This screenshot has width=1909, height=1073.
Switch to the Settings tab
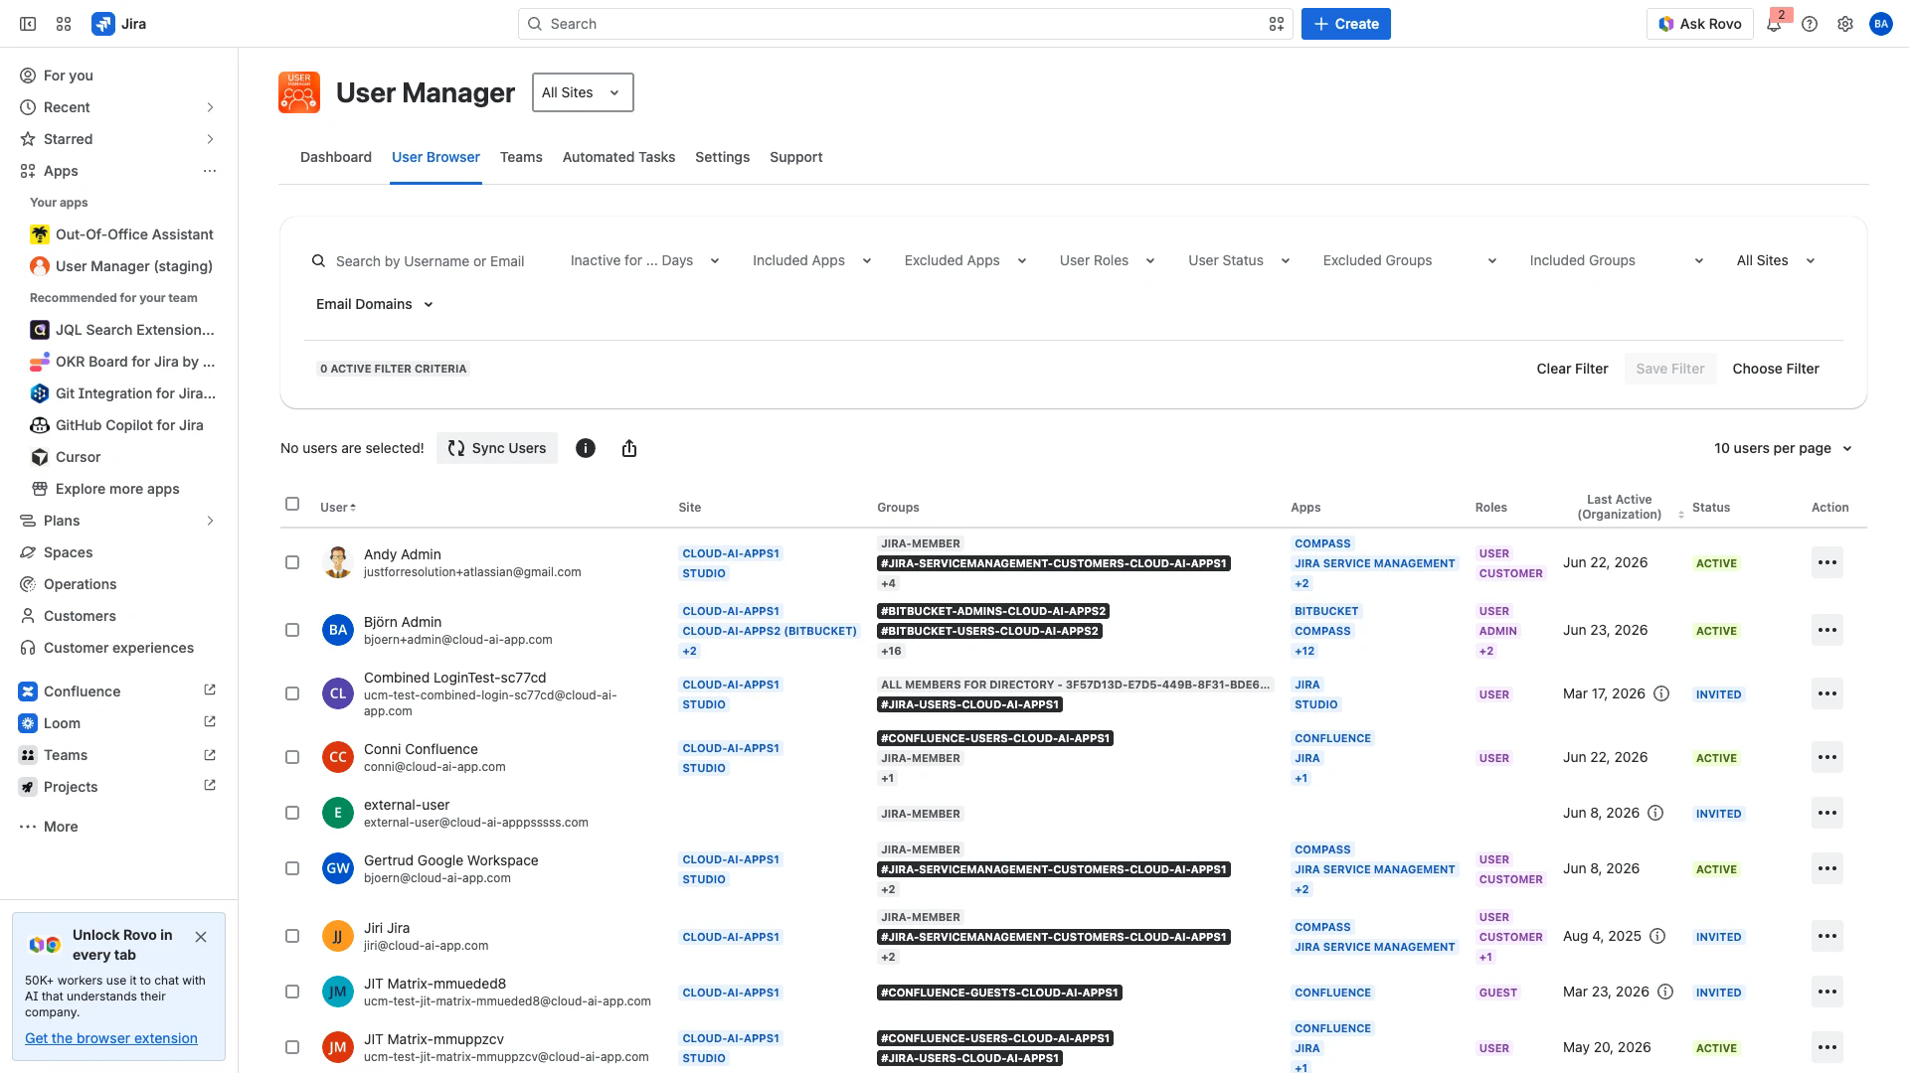tap(722, 157)
